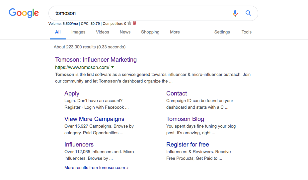Open the Contact sitelink
Screen dimensions: 308x180
(177, 93)
